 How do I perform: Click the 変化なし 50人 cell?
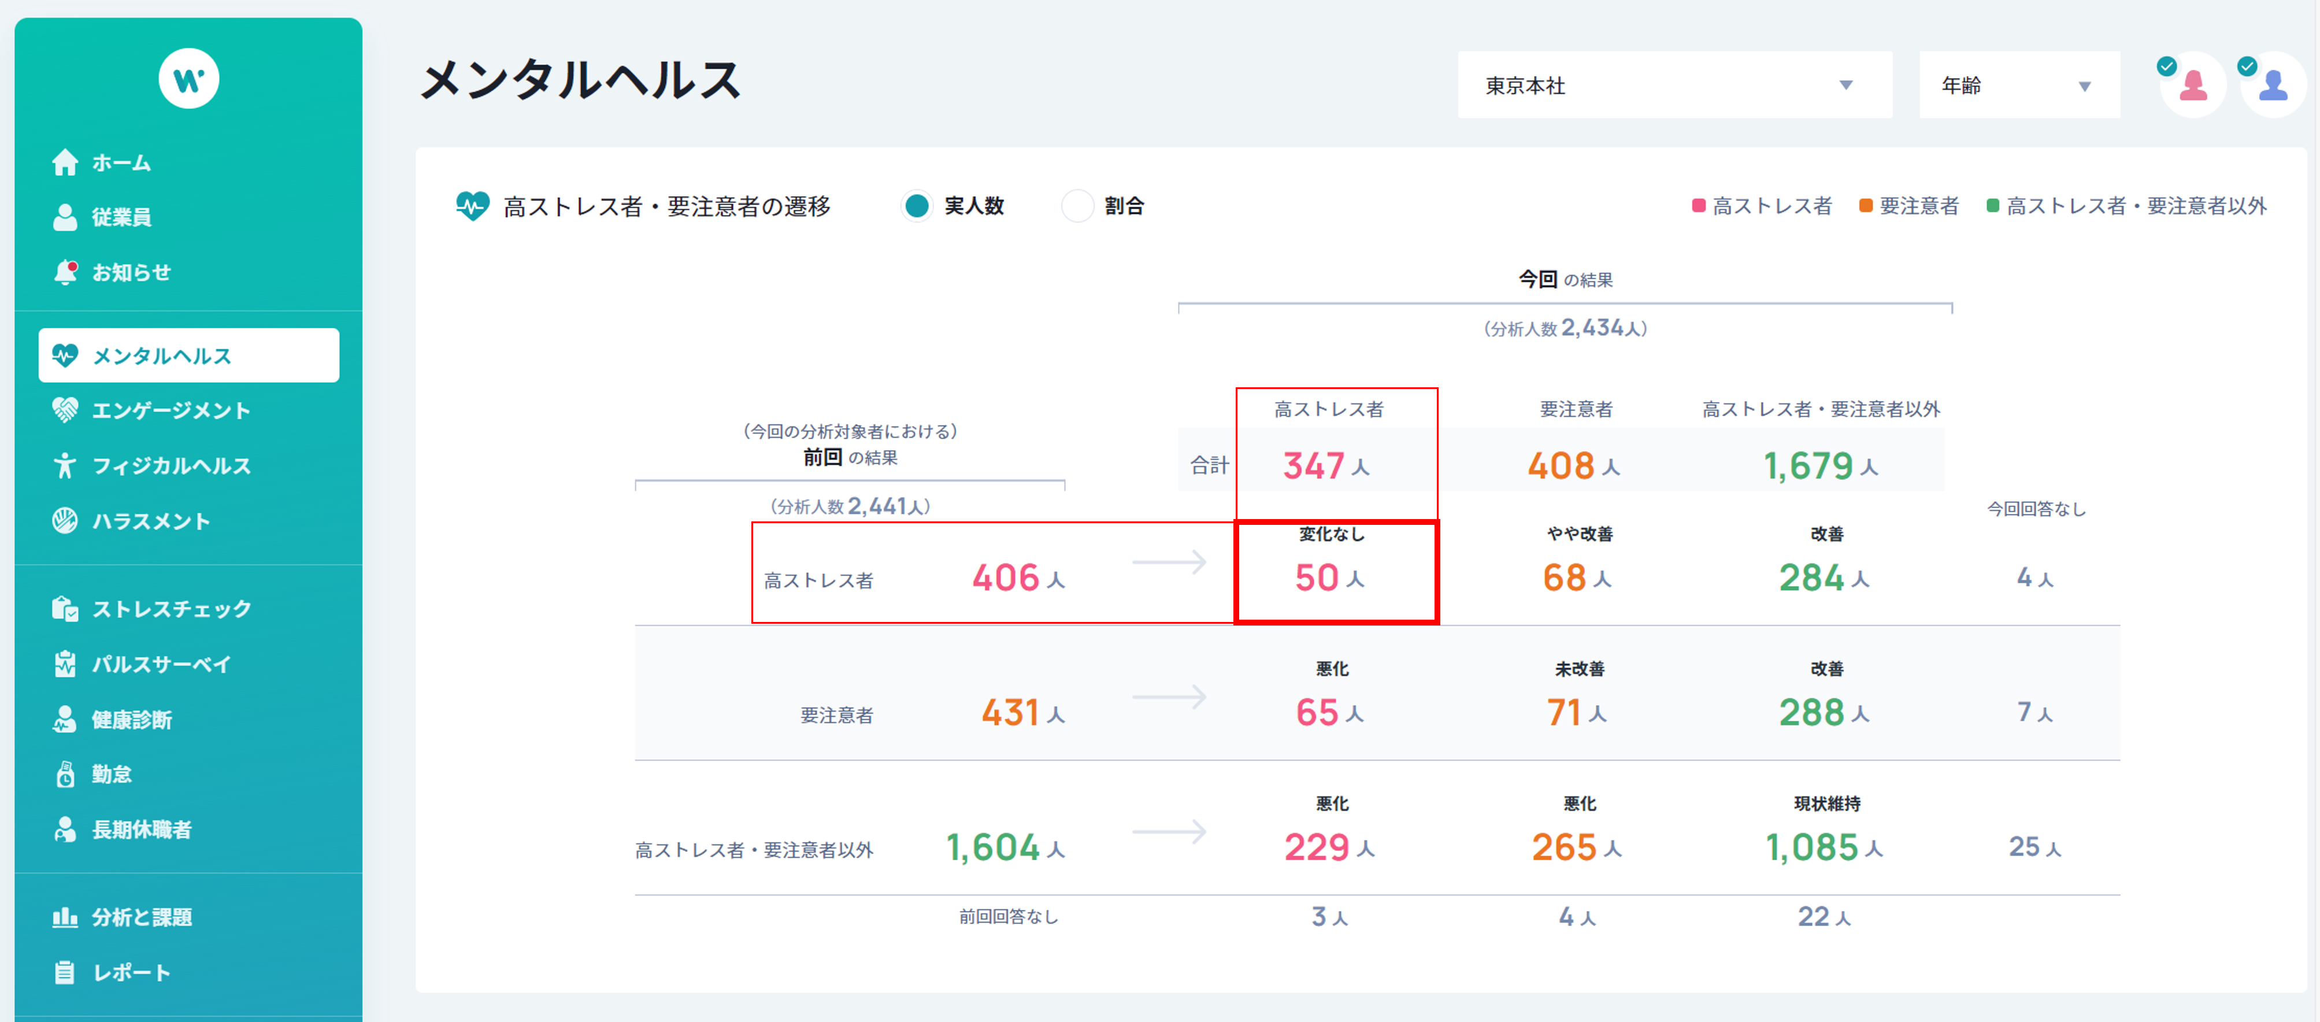click(1336, 572)
